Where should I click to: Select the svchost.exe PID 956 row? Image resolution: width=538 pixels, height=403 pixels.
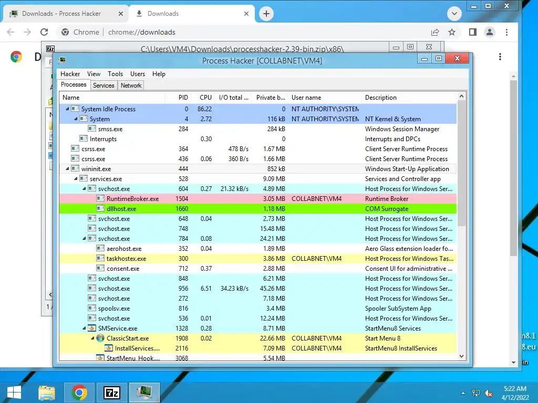coord(258,288)
